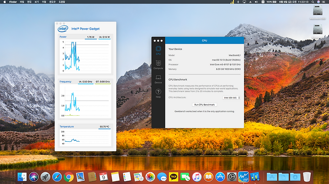Click the 50.70 °C temperature reading

(x=104, y=127)
